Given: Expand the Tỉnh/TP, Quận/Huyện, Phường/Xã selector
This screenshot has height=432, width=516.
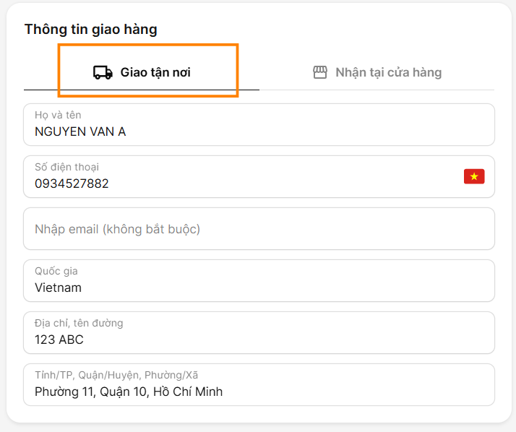Looking at the screenshot, I should [259, 384].
